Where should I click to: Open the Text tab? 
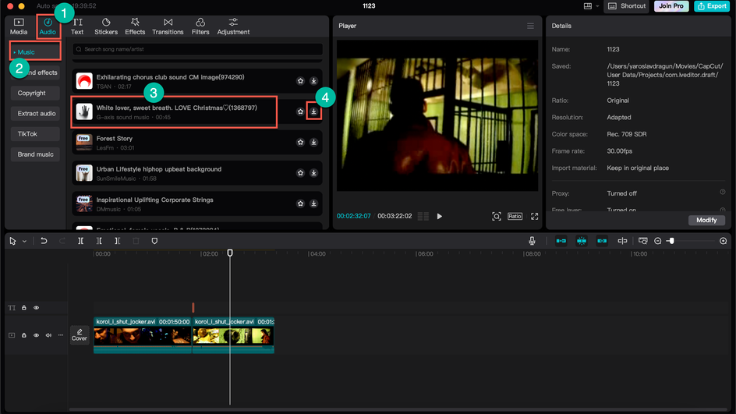point(77,27)
